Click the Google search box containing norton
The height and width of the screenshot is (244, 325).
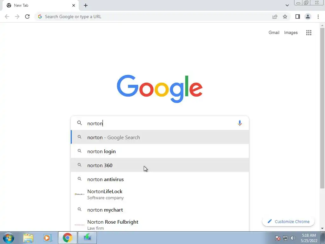tap(160, 123)
